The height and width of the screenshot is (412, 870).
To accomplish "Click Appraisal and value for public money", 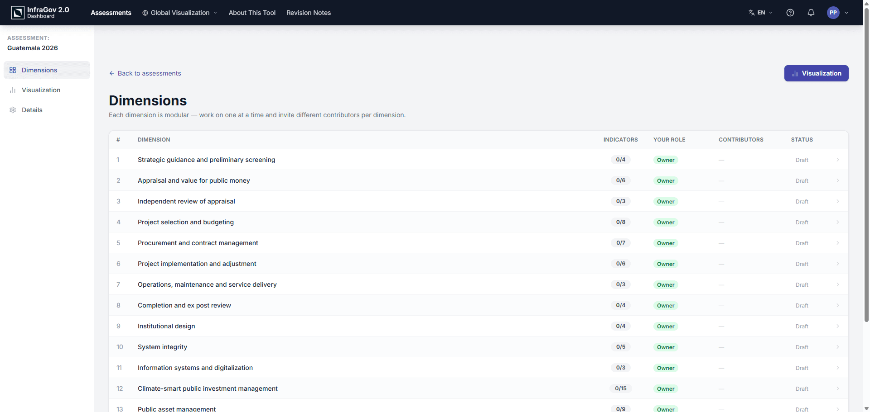I will 194,180.
